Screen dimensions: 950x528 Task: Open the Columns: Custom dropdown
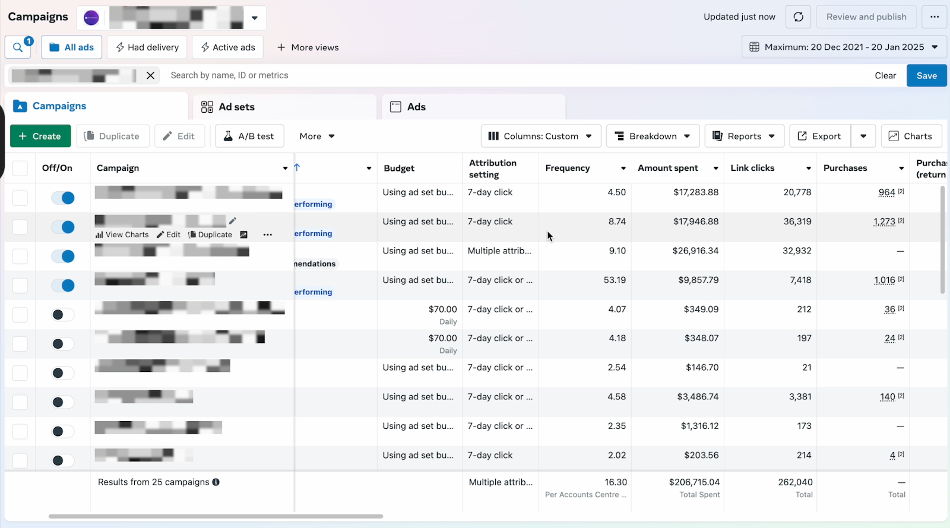pyautogui.click(x=541, y=136)
